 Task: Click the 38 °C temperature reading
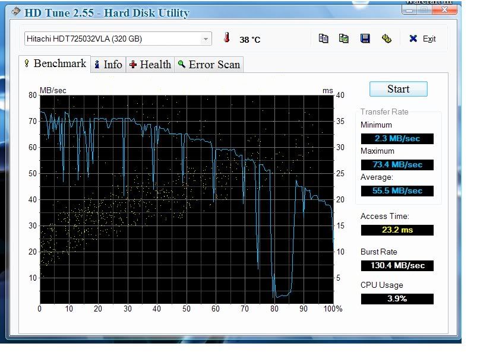(x=249, y=40)
